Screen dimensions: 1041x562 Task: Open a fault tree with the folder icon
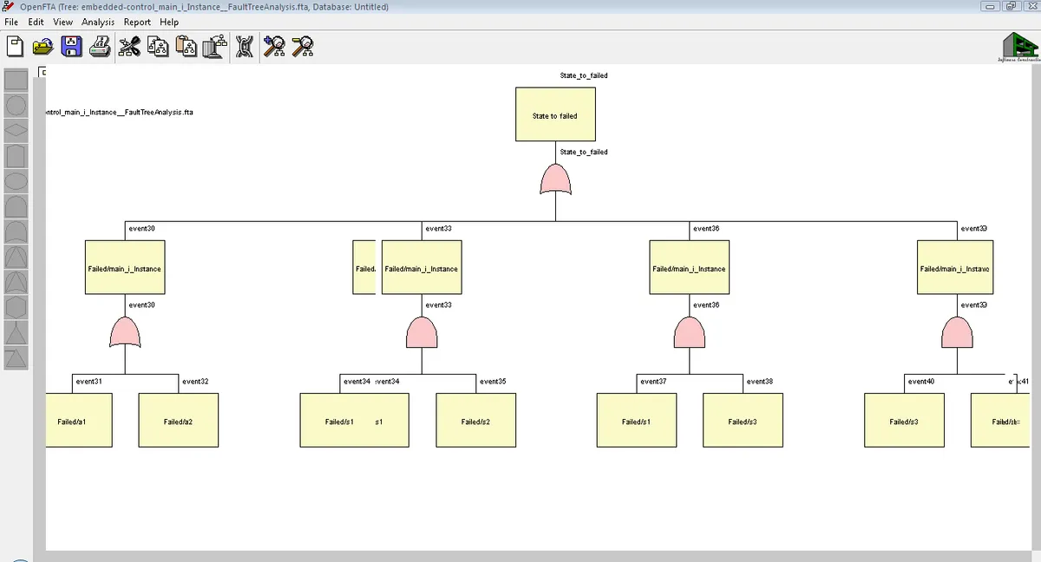(43, 48)
